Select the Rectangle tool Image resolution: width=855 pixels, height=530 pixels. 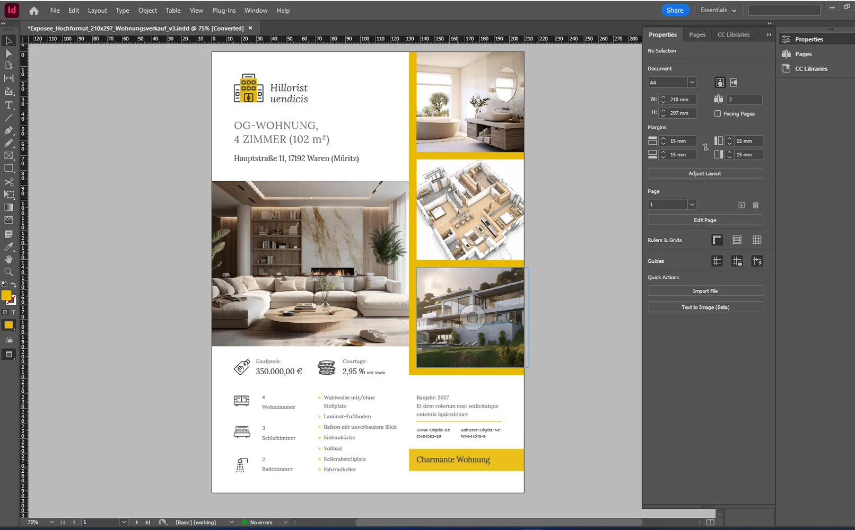pos(8,169)
